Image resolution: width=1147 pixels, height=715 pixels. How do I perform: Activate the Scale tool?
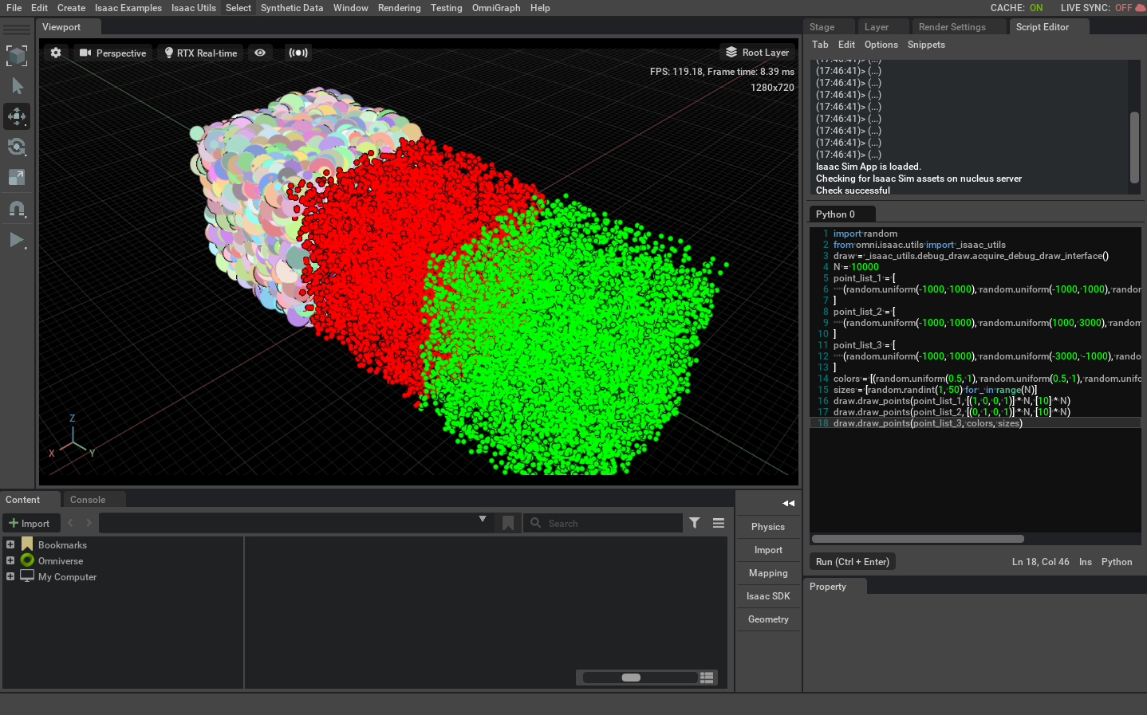coord(17,177)
